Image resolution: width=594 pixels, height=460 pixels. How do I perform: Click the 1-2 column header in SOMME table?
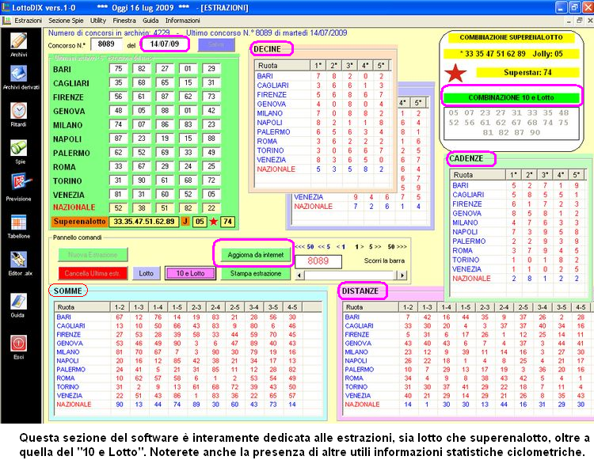120,307
